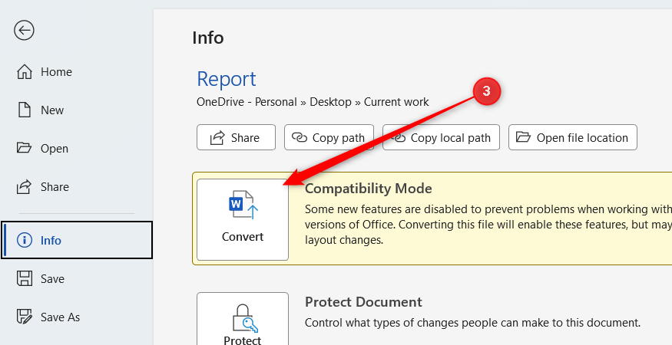The height and width of the screenshot is (345, 672).
Task: Open the Protect Document button
Action: click(x=243, y=319)
